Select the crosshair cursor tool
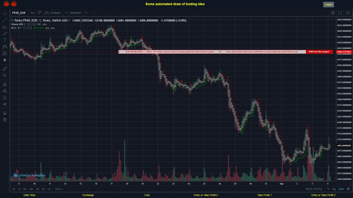The image size is (353, 198). [x=5, y=14]
